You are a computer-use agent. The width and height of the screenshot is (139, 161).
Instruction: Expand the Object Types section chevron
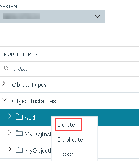coord(4,83)
